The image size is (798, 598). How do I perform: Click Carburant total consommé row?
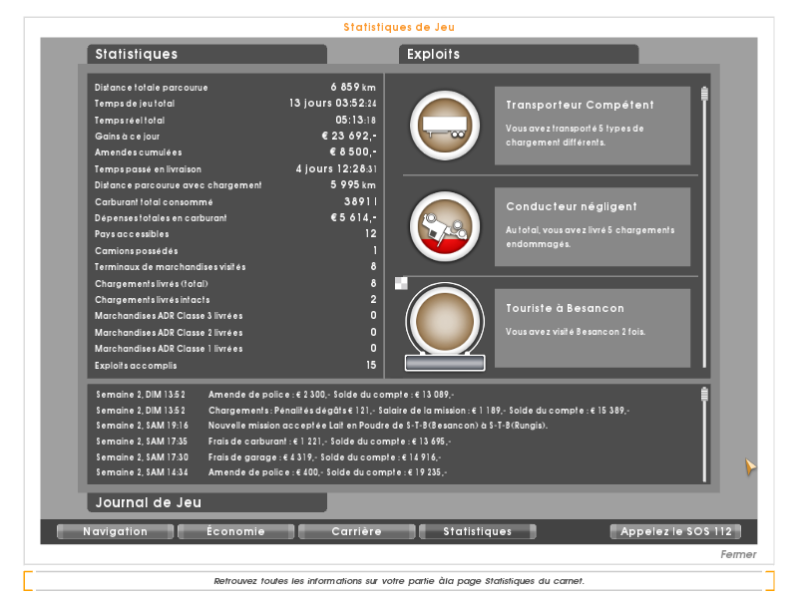[235, 202]
